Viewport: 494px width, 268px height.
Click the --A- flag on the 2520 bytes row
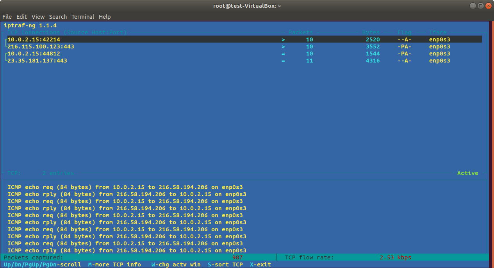[x=405, y=39]
